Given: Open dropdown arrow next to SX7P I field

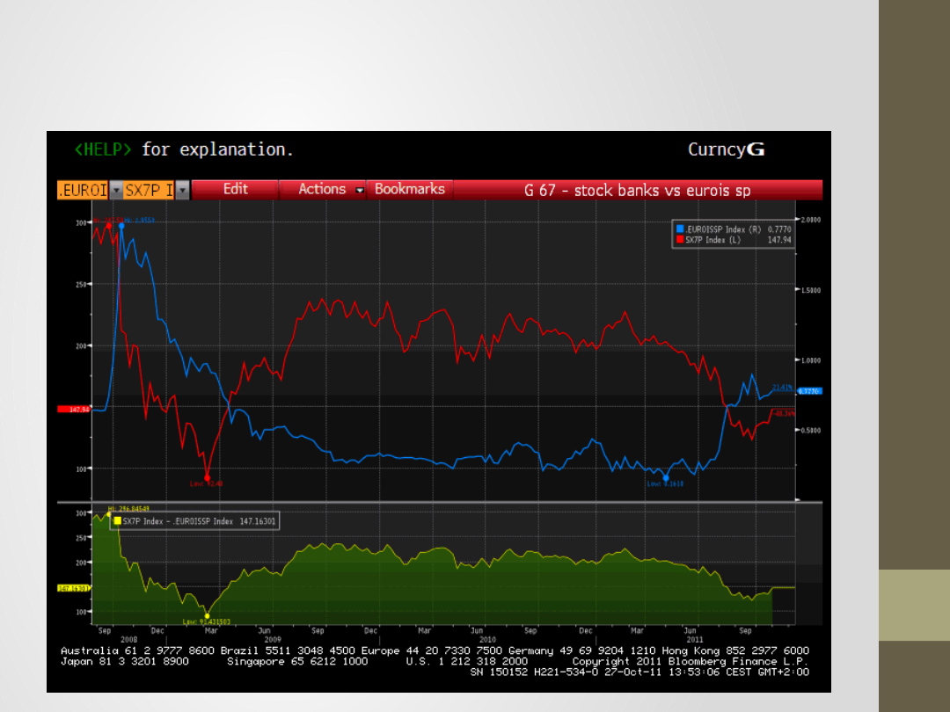Looking at the screenshot, I should point(181,190).
